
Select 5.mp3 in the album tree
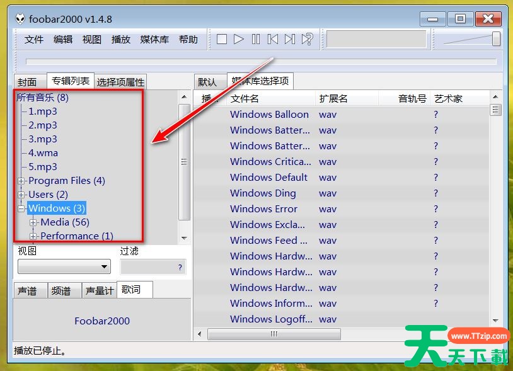point(42,167)
